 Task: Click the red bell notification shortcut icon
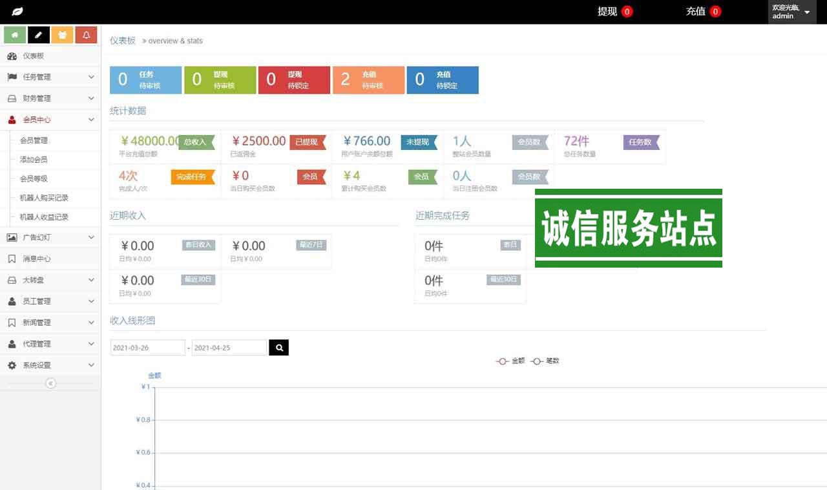pyautogui.click(x=86, y=35)
